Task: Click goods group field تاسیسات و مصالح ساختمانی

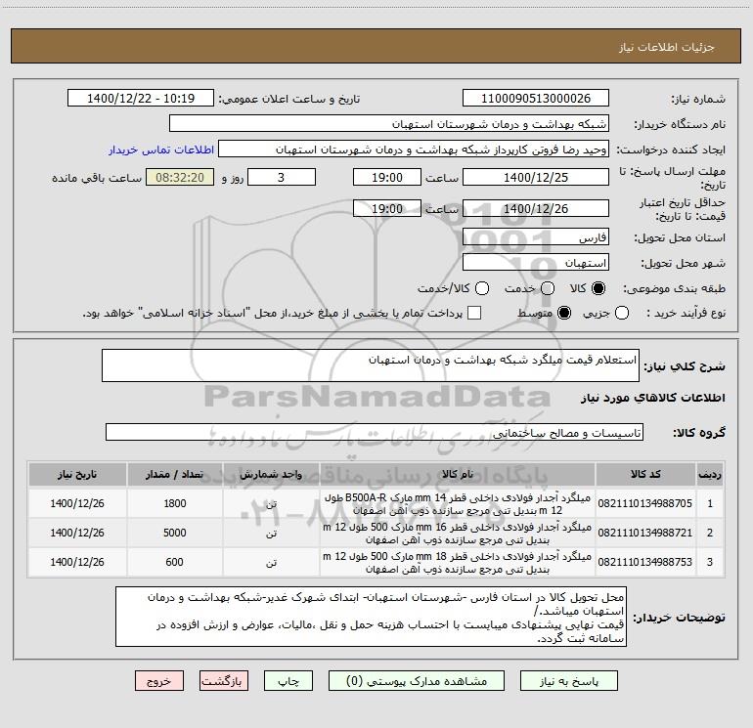Action: click(375, 432)
